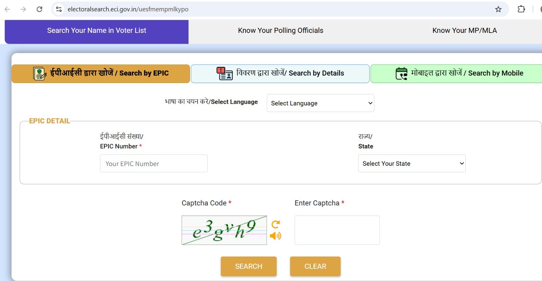Go to the Know Your MP/MLA tab
Screen dimensions: 542x281
tap(464, 31)
